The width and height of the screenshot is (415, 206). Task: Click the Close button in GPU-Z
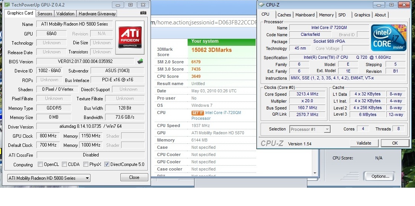134,177
